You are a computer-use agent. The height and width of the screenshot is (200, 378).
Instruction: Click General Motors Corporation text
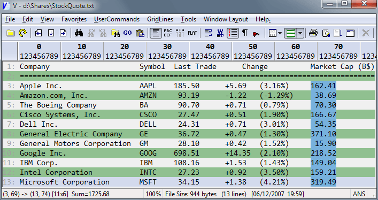pos(75,143)
